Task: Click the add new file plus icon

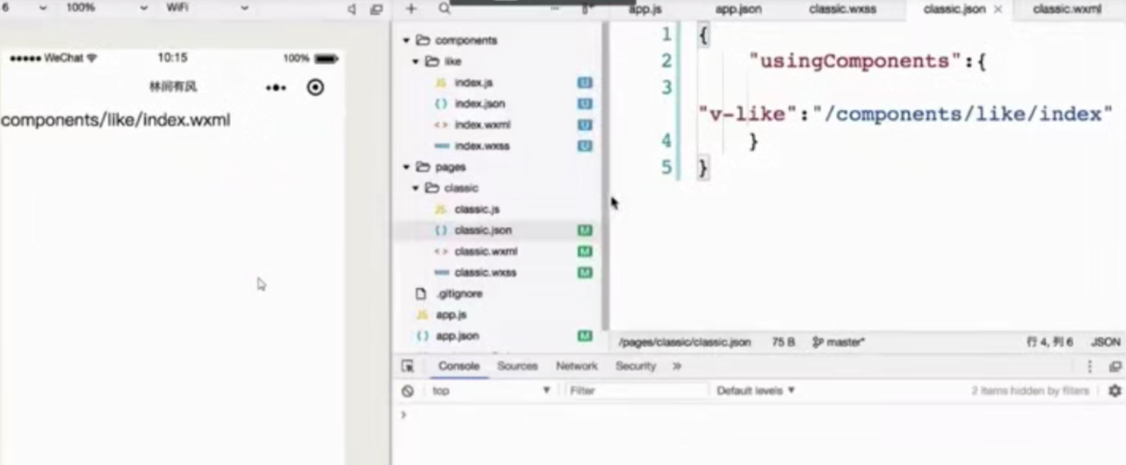Action: click(x=412, y=8)
